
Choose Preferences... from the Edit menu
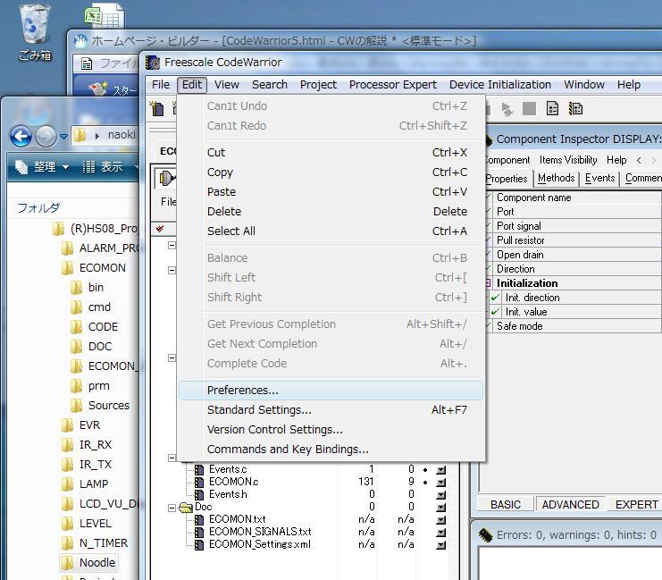coord(331,391)
